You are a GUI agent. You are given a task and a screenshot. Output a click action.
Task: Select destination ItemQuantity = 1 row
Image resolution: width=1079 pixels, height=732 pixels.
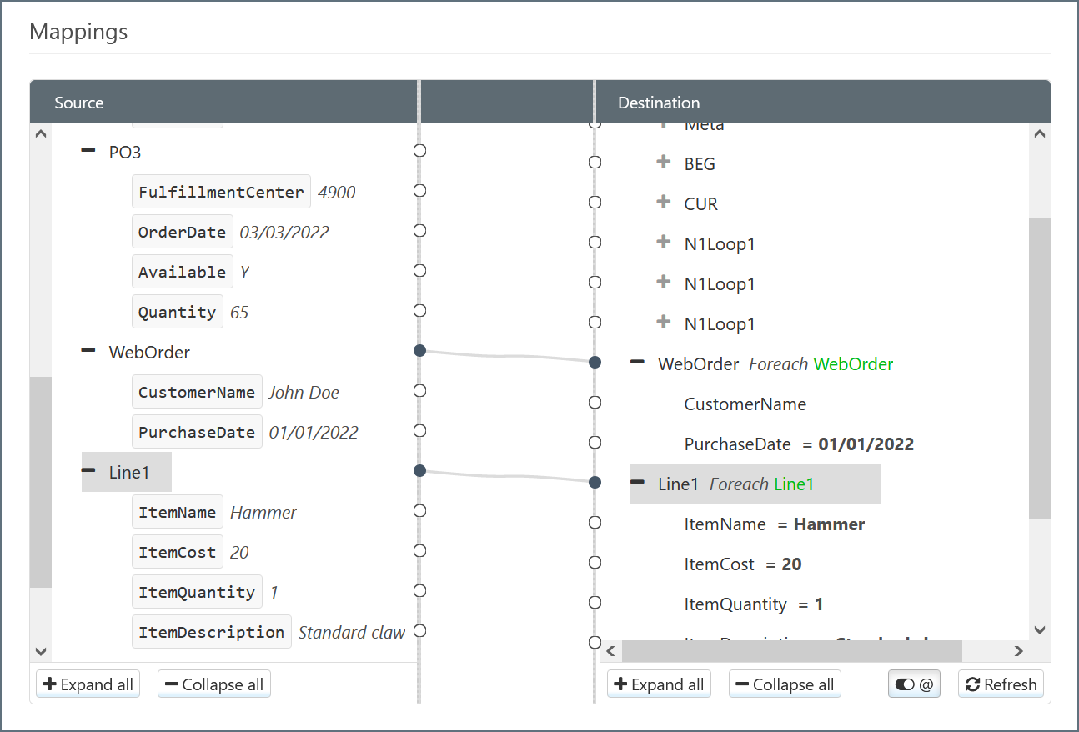[x=754, y=604]
